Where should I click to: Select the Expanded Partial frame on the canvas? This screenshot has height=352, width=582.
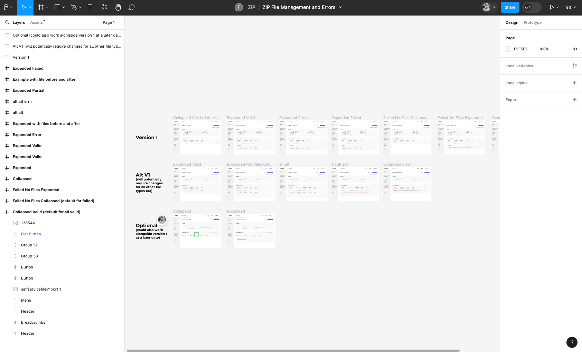click(x=303, y=137)
